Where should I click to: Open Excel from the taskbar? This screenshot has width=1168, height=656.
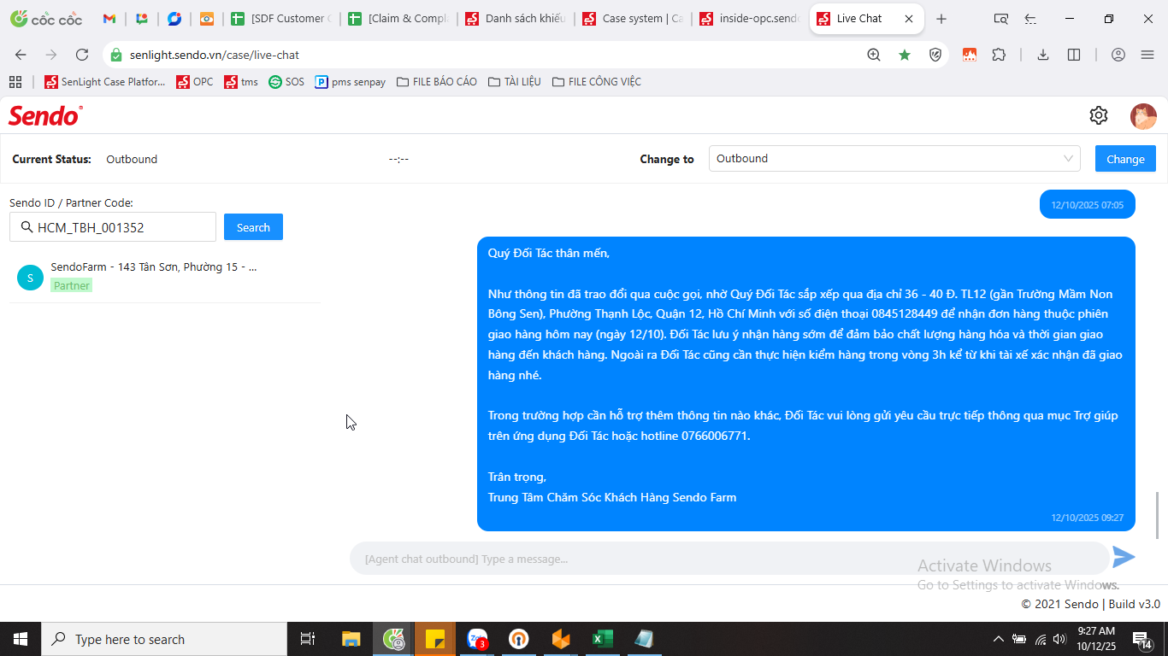point(603,639)
